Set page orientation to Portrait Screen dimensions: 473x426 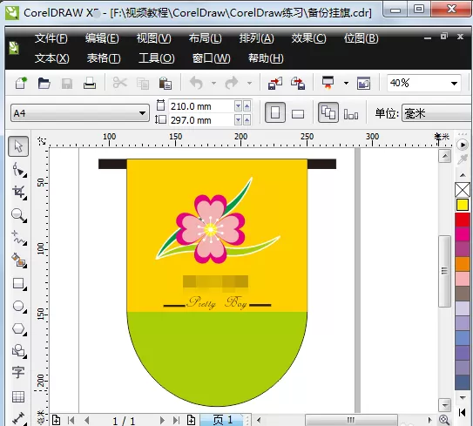point(275,112)
